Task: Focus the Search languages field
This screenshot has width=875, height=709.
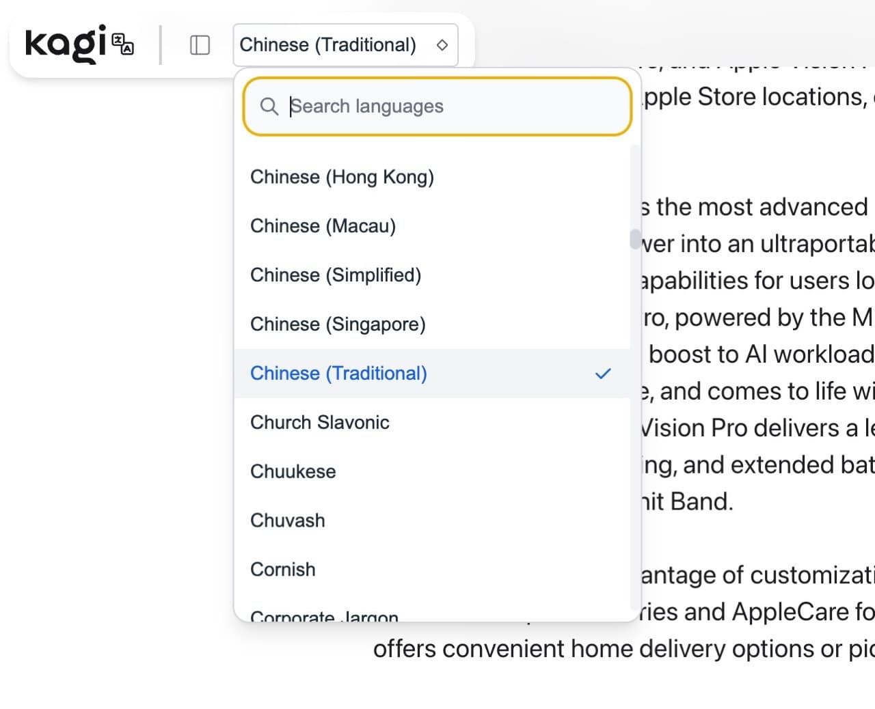Action: click(451, 107)
